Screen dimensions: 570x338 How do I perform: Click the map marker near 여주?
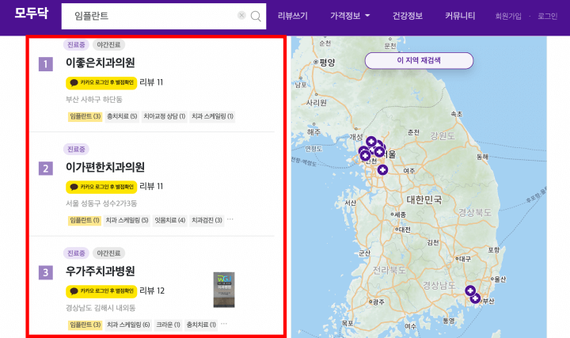coord(382,169)
